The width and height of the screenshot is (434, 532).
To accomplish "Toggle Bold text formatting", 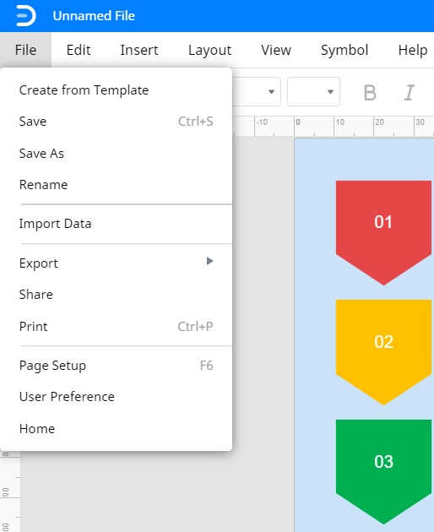I will pos(370,92).
